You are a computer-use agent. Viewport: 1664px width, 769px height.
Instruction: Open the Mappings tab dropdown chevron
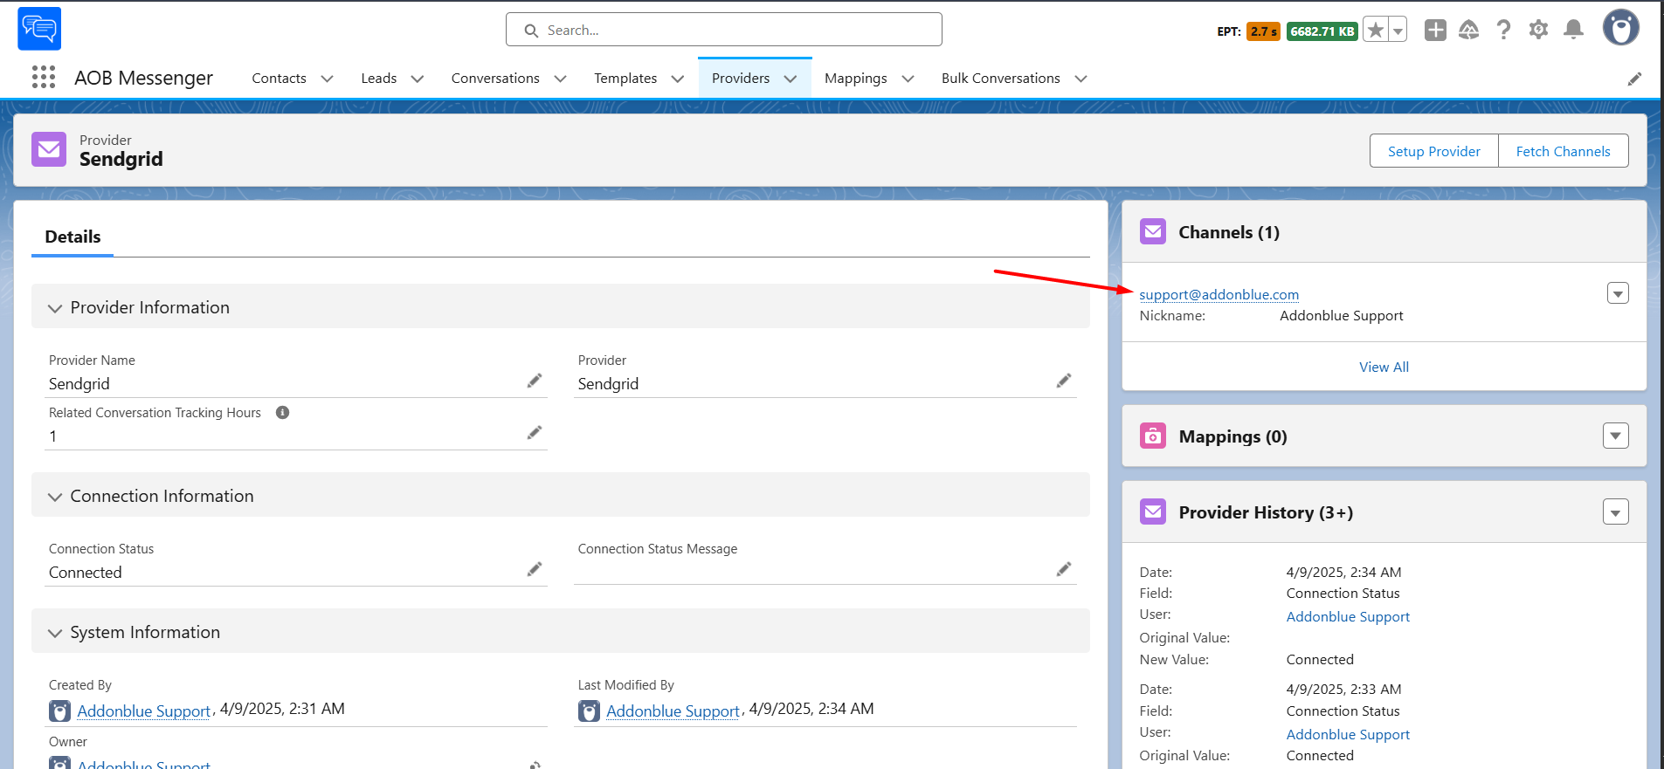908,79
